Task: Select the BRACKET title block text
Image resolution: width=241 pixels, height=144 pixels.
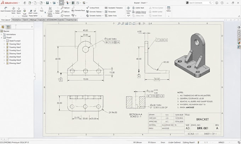Action: (x=202, y=119)
